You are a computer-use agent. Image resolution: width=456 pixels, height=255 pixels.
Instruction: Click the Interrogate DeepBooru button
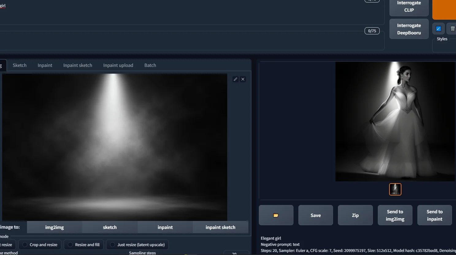409,29
